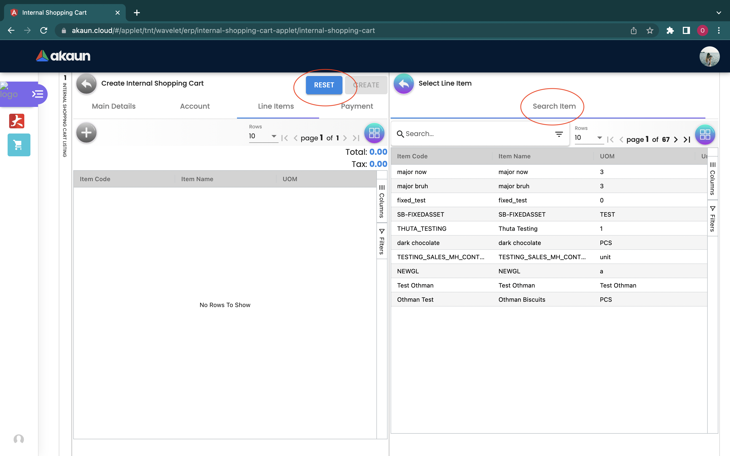Open the search filter options icon
The width and height of the screenshot is (730, 456).
tap(559, 134)
